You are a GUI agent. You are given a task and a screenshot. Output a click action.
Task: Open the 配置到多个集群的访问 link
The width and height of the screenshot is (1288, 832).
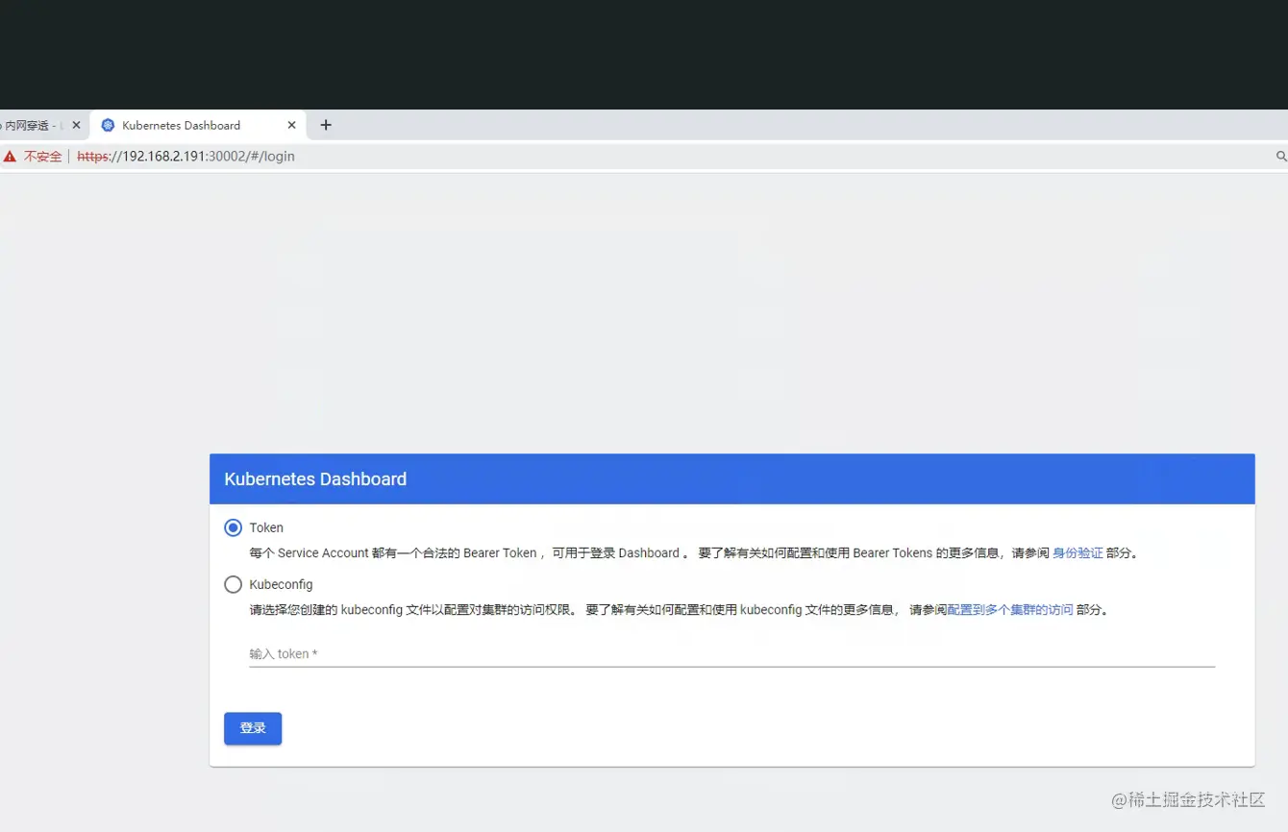click(x=1010, y=610)
